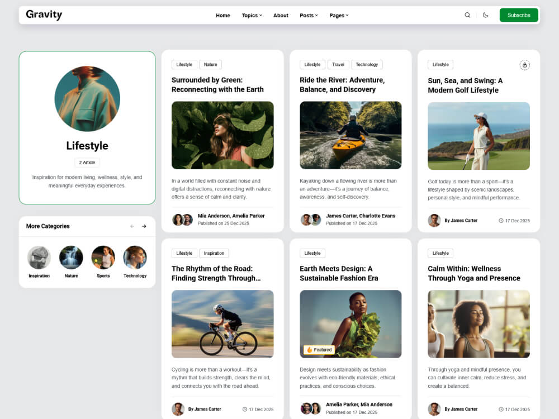Expand the Pages menu
Image resolution: width=559 pixels, height=419 pixels.
(339, 15)
